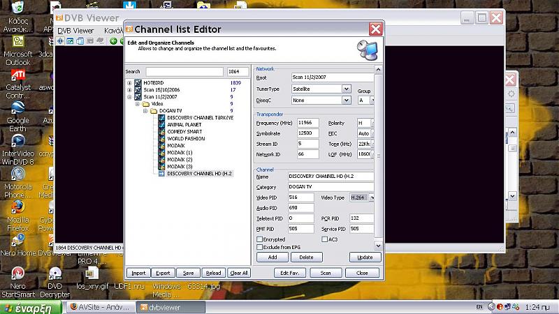Click channel icon of COMEDY SMART

161,132
